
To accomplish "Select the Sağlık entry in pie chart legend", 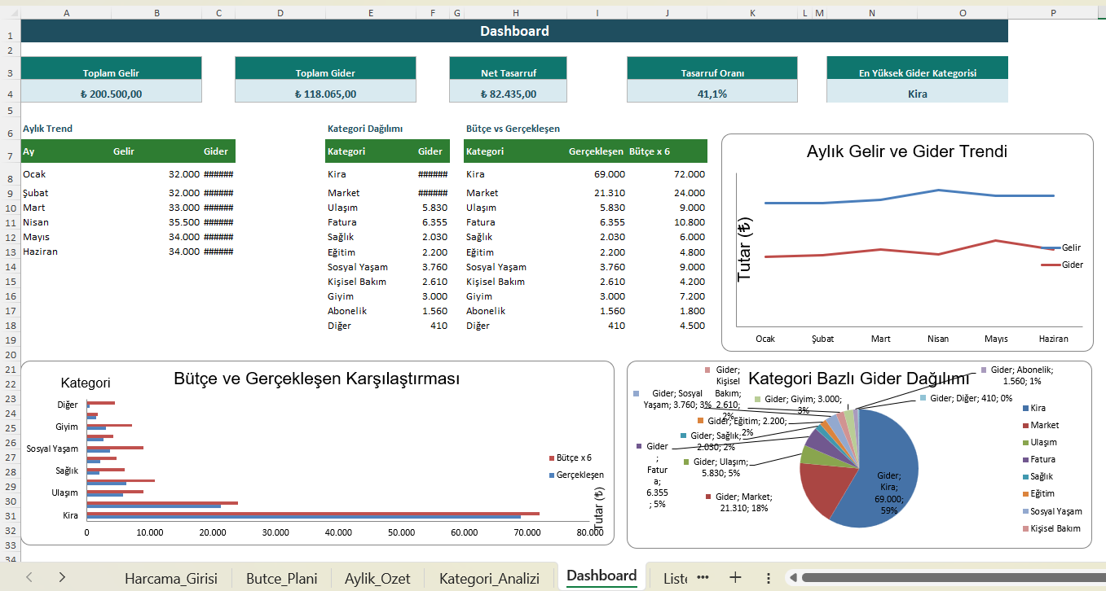I will [x=1036, y=477].
